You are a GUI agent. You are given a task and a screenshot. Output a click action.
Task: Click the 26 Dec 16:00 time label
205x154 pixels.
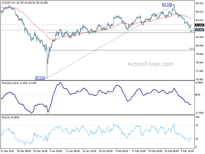[x=40, y=151]
